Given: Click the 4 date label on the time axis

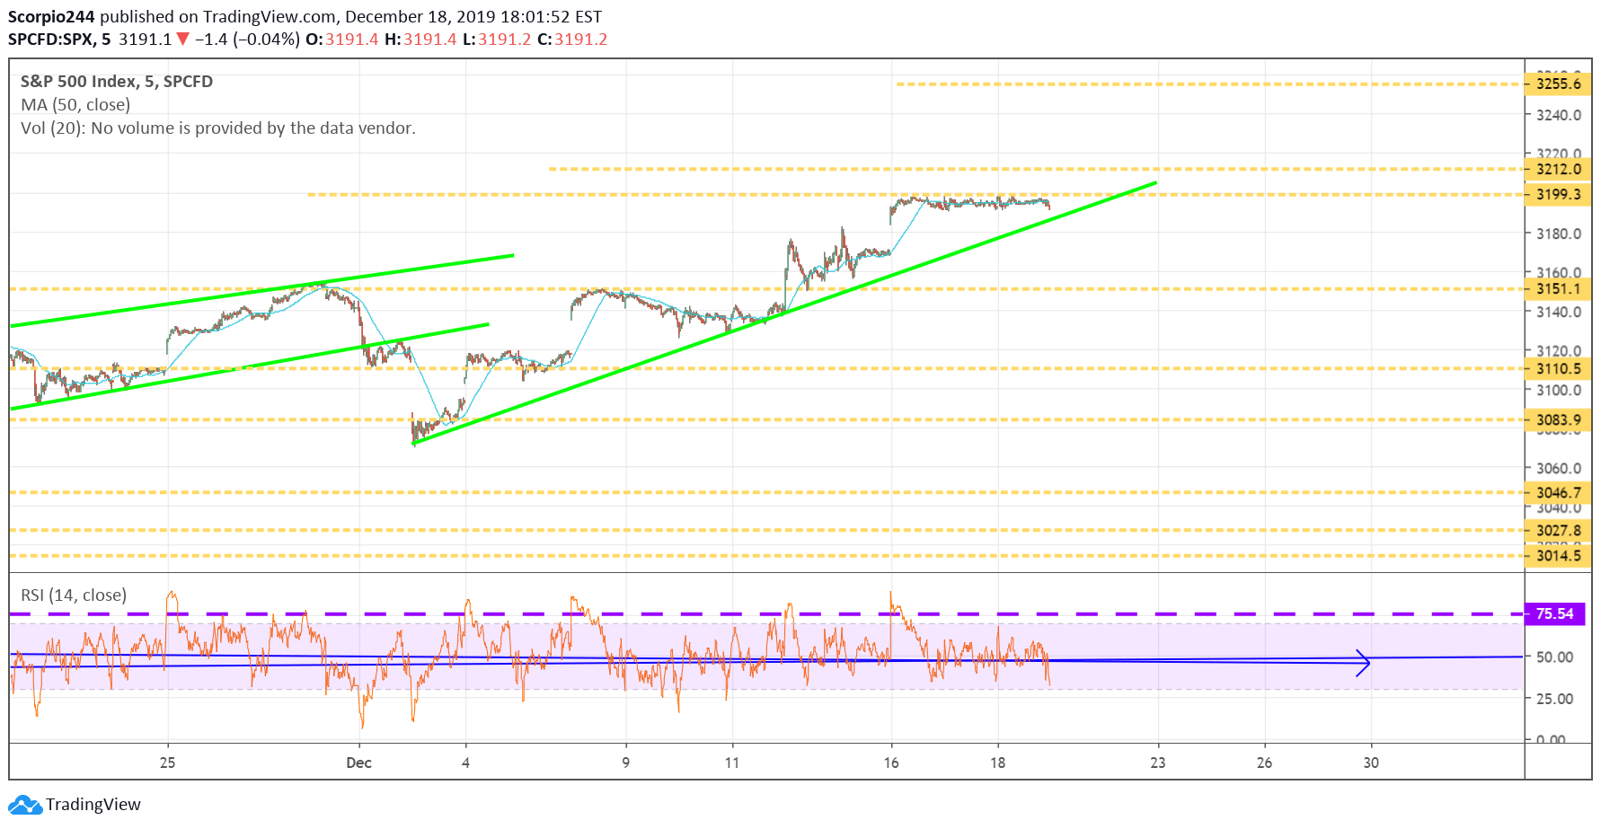Looking at the screenshot, I should 465,763.
